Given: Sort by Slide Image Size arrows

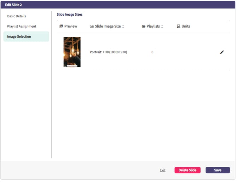Looking at the screenshot, I should coord(124,27).
